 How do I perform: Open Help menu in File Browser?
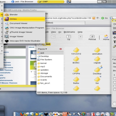pyautogui.click(x=80, y=32)
